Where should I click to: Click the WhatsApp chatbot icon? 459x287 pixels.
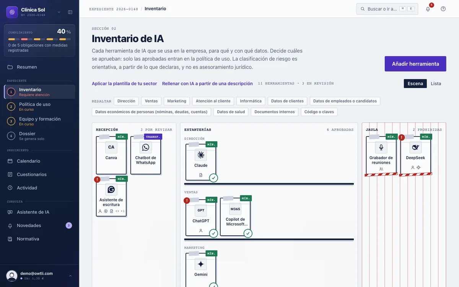(x=146, y=147)
